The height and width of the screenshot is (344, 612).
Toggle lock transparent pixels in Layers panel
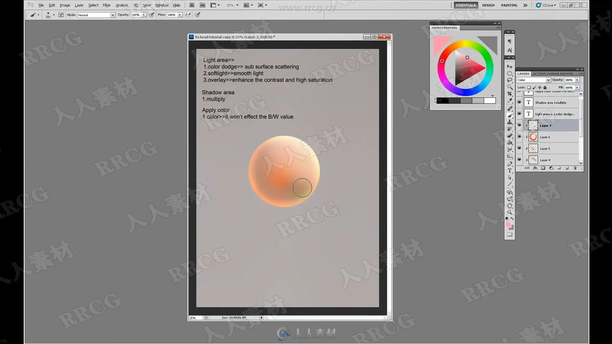529,87
